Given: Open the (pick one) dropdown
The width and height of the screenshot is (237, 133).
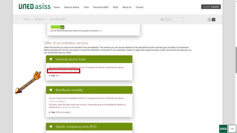Looking at the screenshot, I should click(x=56, y=27).
